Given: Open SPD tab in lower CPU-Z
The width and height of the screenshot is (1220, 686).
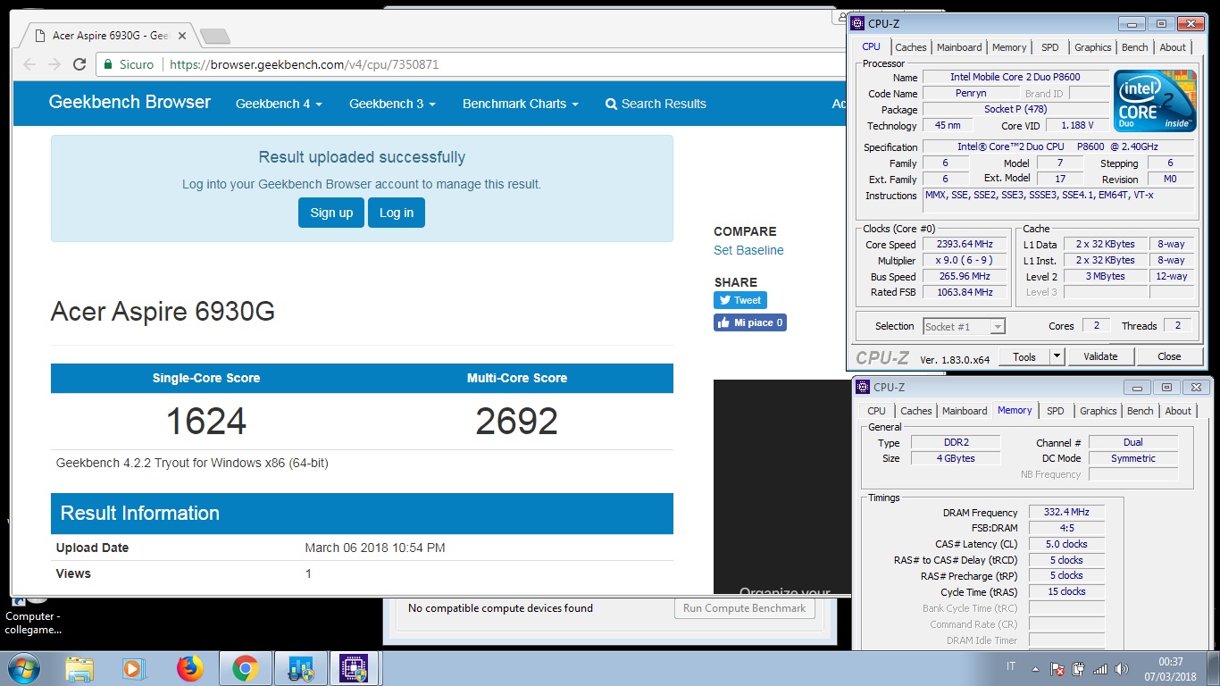Looking at the screenshot, I should tap(1056, 411).
